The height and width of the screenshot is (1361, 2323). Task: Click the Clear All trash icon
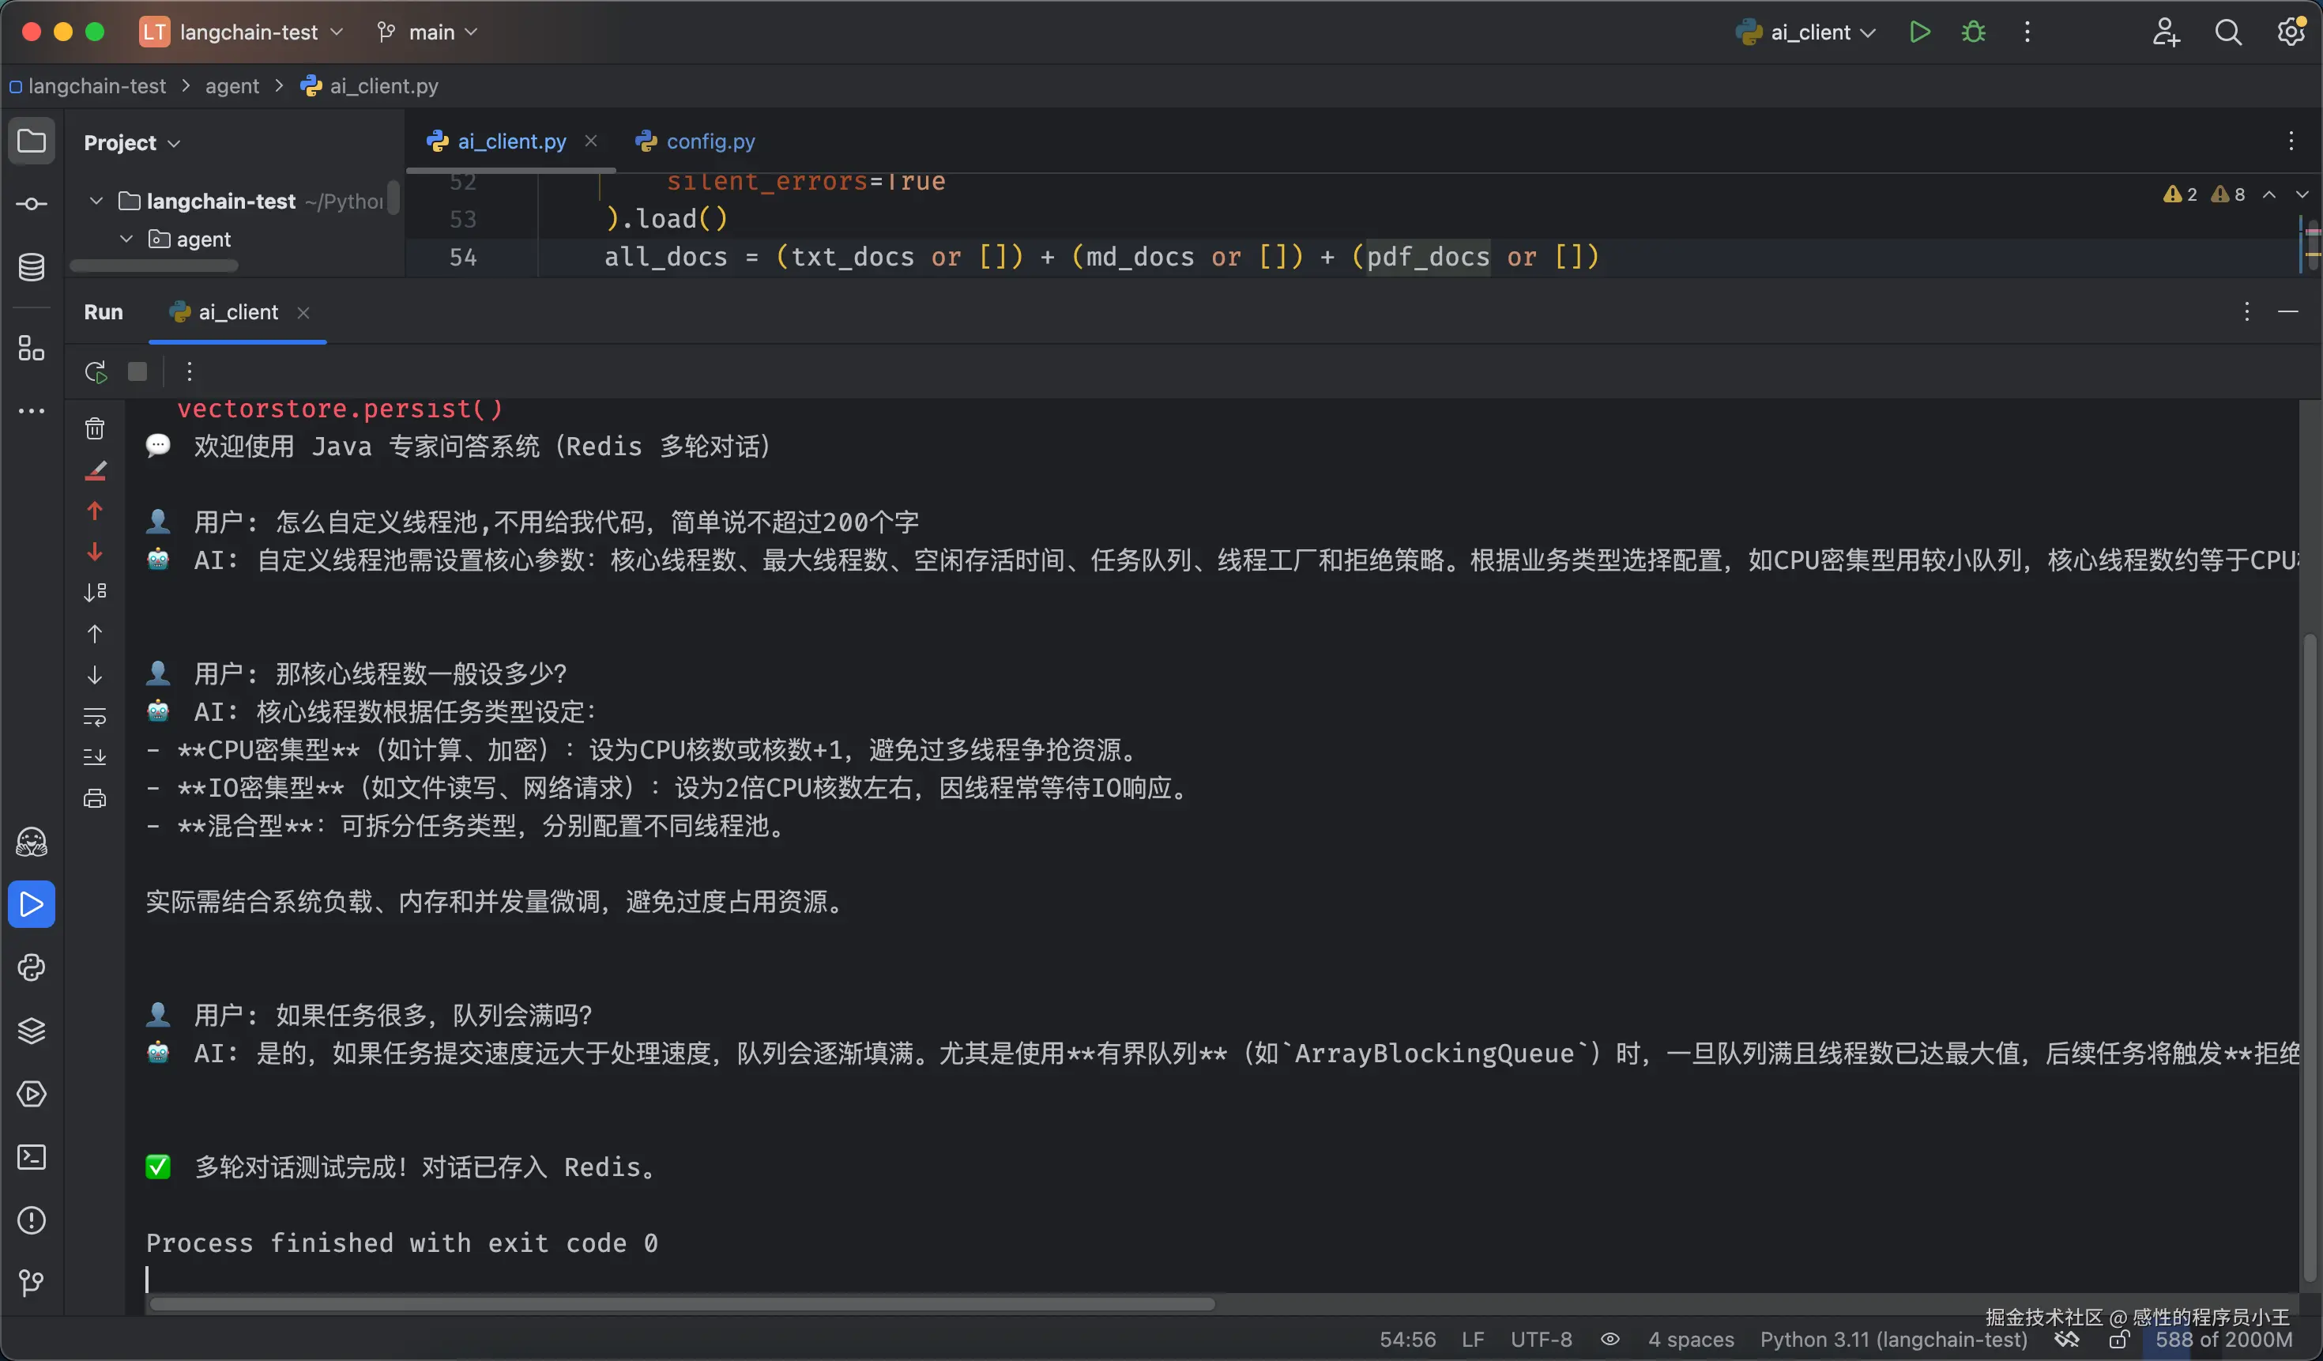coord(95,428)
